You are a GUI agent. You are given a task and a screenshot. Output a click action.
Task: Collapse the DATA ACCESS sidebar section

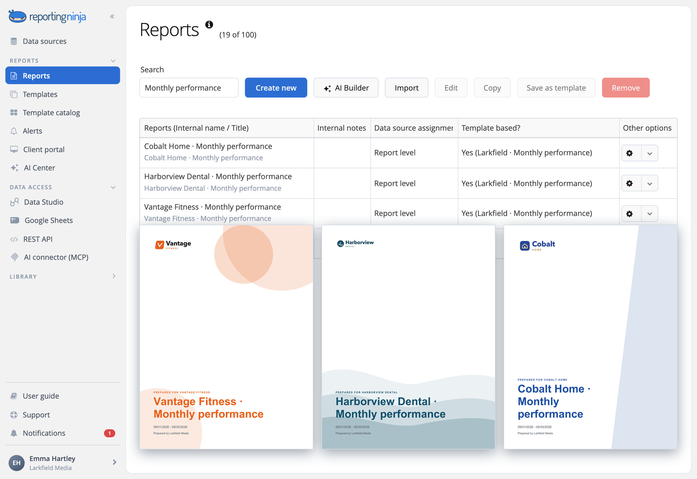tap(113, 187)
